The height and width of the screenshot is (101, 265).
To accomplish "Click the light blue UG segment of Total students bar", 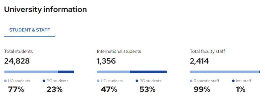I will [31, 72].
